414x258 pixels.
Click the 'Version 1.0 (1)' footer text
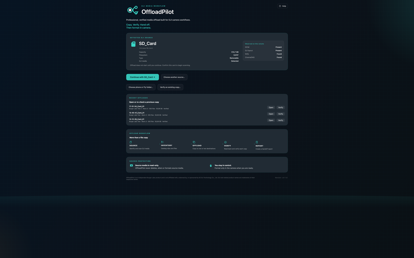point(281,178)
